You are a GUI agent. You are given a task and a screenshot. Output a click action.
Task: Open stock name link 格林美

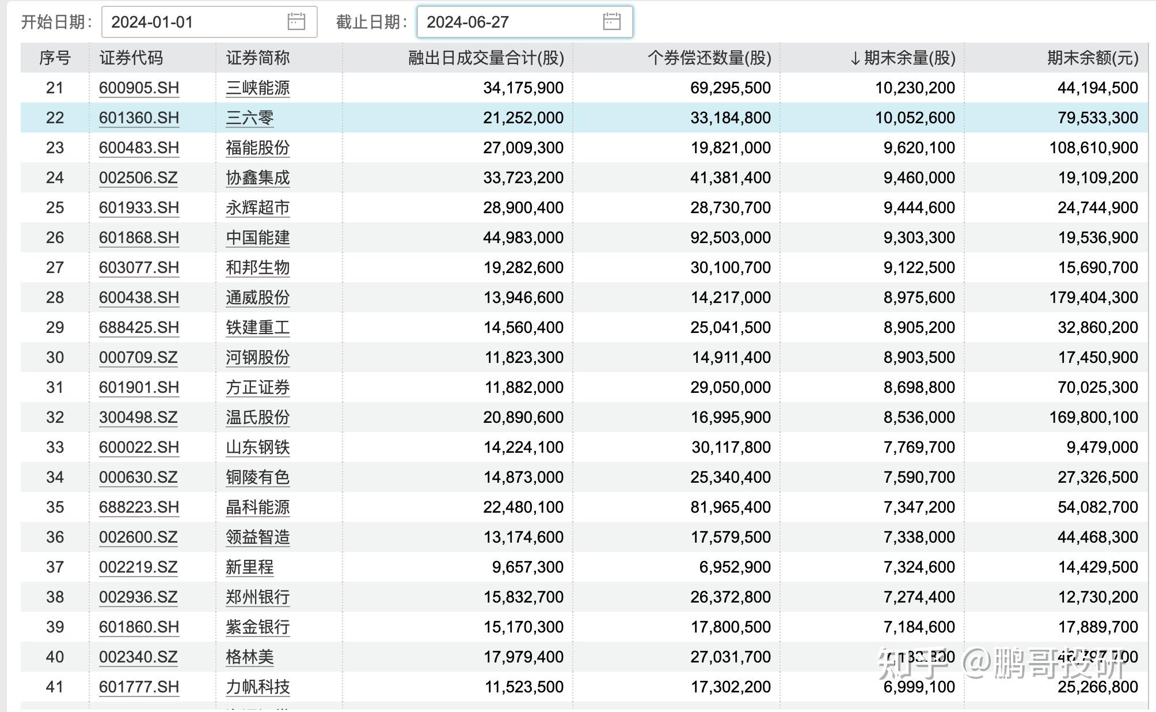[x=250, y=657]
